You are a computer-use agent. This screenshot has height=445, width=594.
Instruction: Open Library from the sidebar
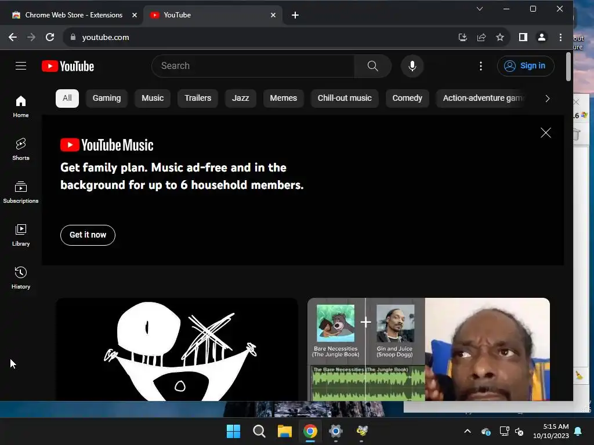[21, 235]
